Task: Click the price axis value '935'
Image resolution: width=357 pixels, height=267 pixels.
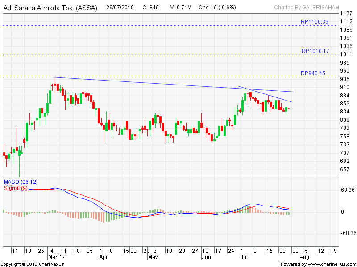Action: (x=345, y=79)
